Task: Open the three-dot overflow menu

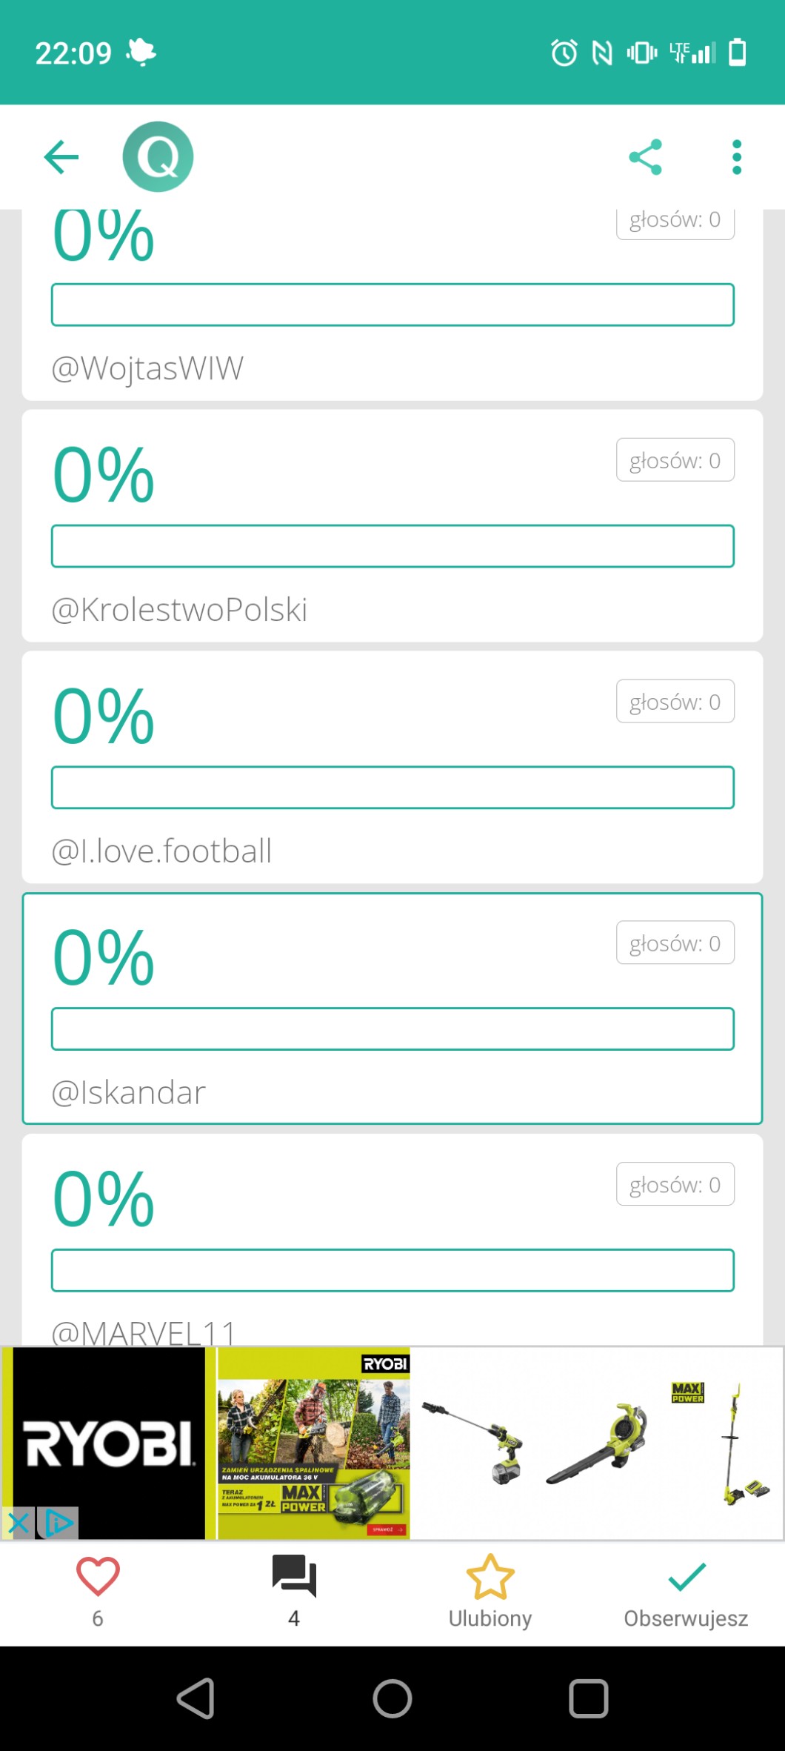Action: click(x=736, y=157)
